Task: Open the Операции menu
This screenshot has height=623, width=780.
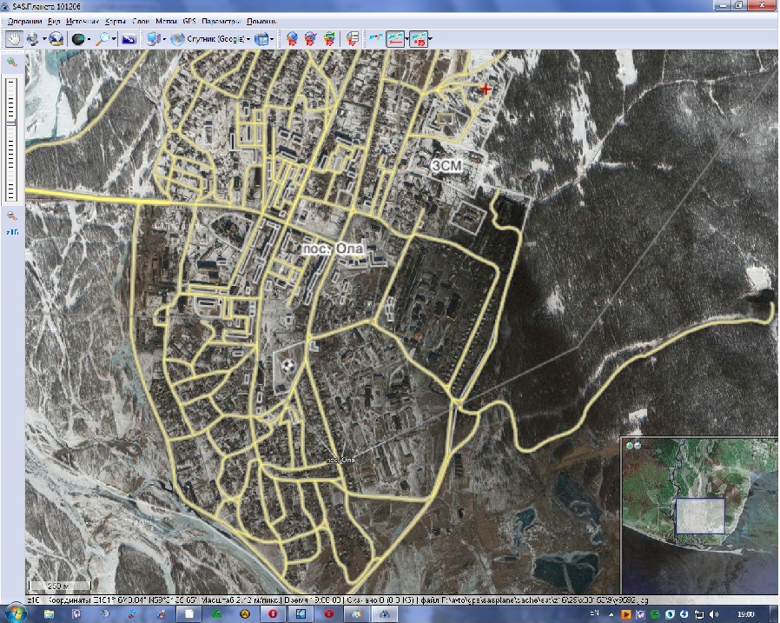Action: (x=25, y=19)
